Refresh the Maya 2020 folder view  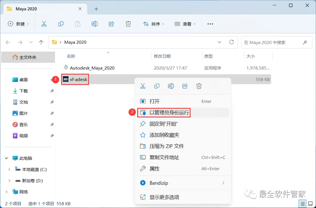coord(231,42)
